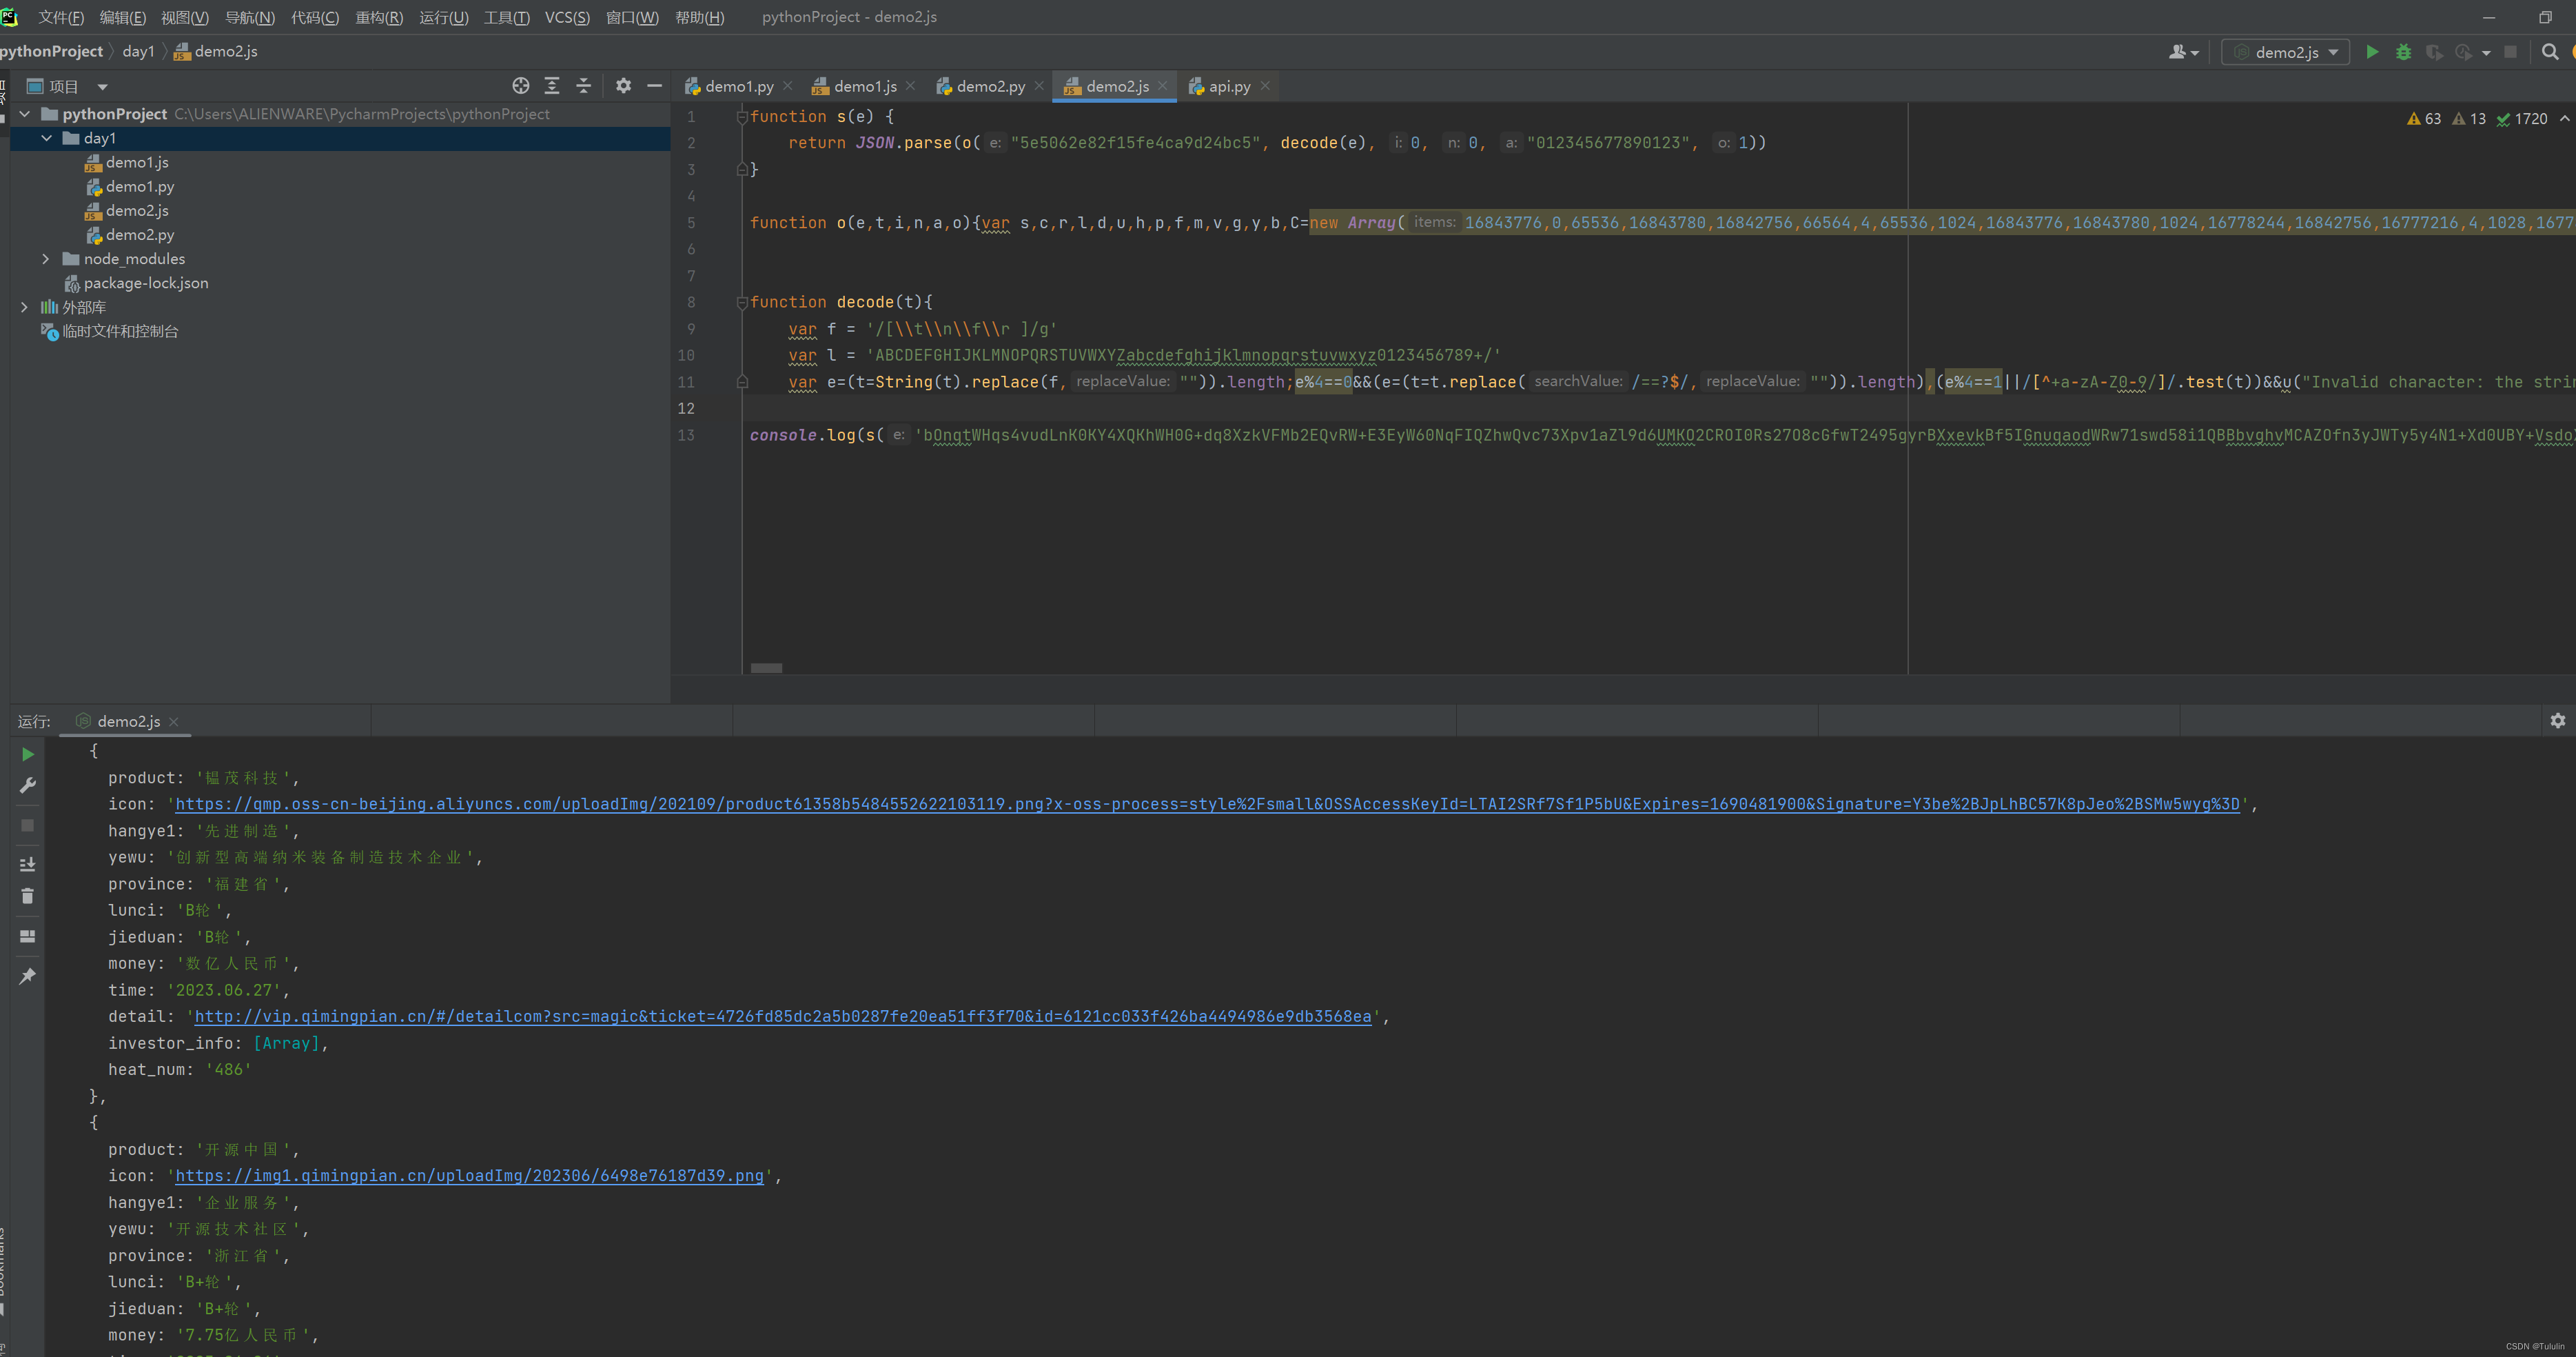2576x1357 pixels.
Task: Select demo1.js in project tree
Action: tap(137, 162)
